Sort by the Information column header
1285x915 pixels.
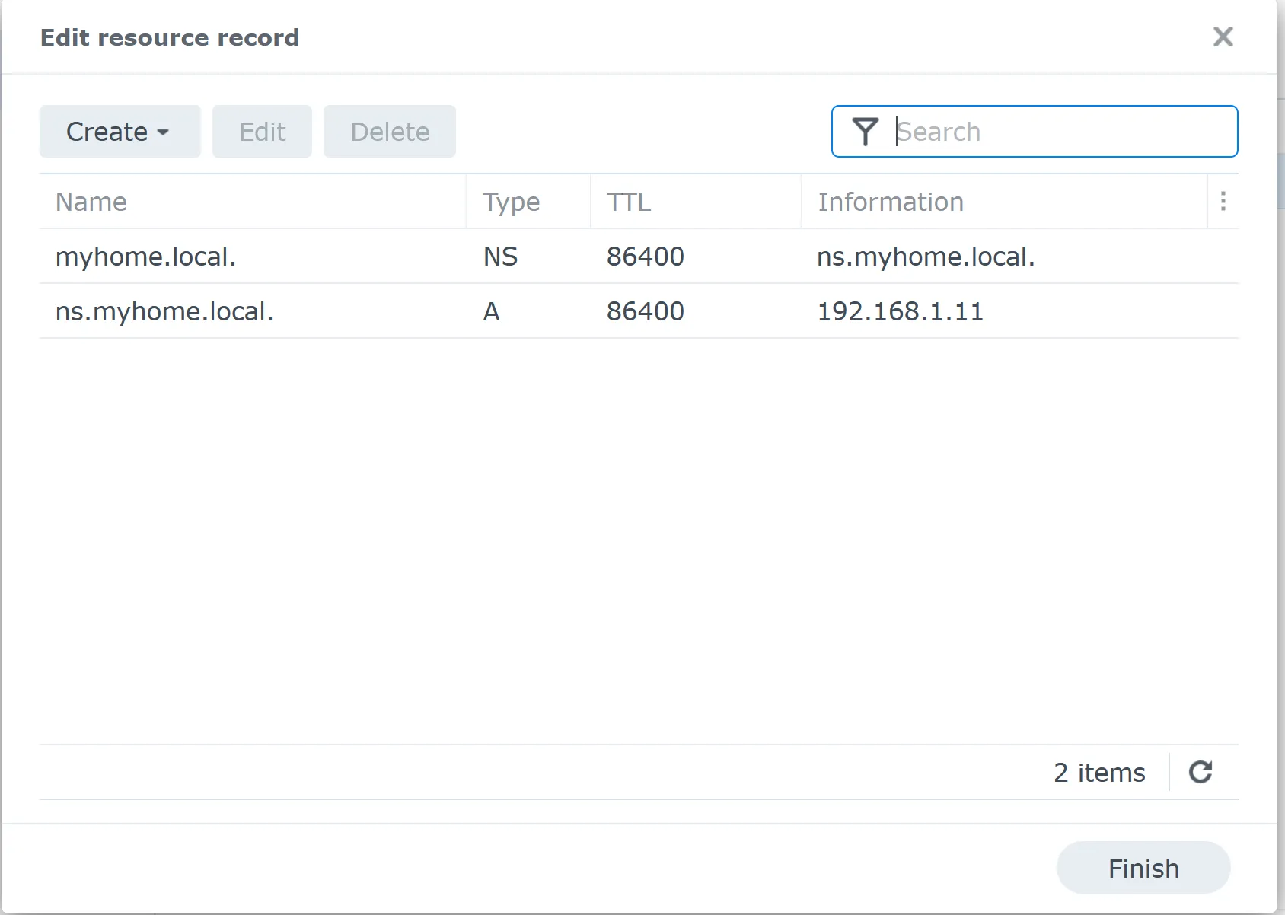point(890,202)
